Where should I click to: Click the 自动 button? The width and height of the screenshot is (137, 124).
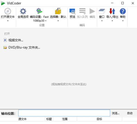click(130, 113)
